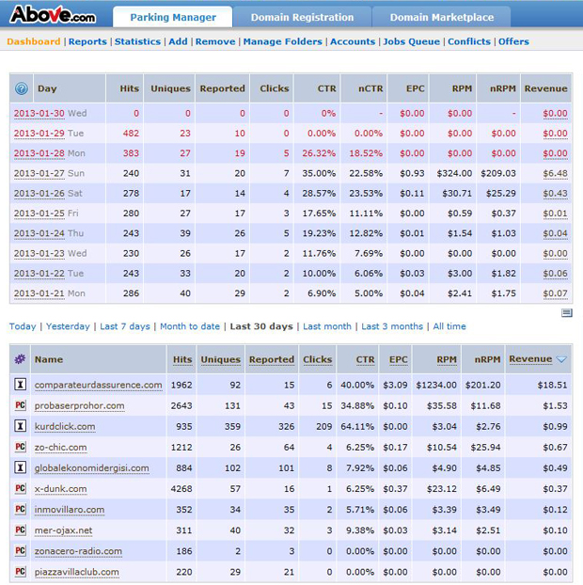Click the gear icon in the Name table header
This screenshot has width=583, height=585.
(20, 359)
